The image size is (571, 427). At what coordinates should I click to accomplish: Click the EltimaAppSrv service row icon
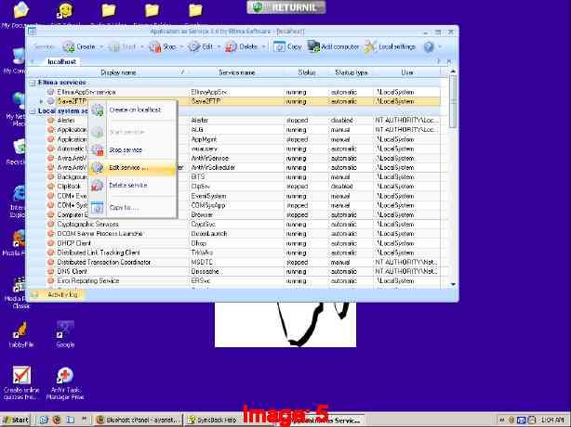coord(51,92)
